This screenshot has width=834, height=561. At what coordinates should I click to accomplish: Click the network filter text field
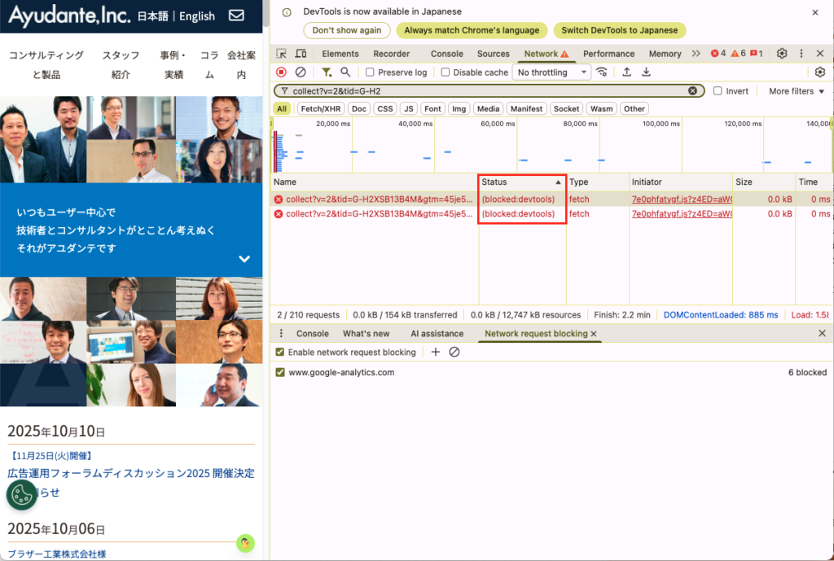coord(489,91)
